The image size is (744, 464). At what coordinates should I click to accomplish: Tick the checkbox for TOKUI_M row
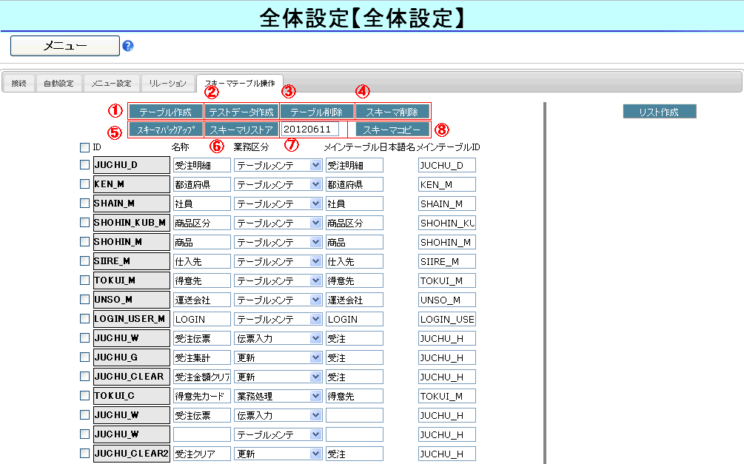point(84,280)
